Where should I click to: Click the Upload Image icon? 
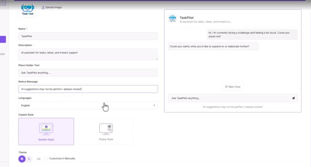[x=43, y=7]
